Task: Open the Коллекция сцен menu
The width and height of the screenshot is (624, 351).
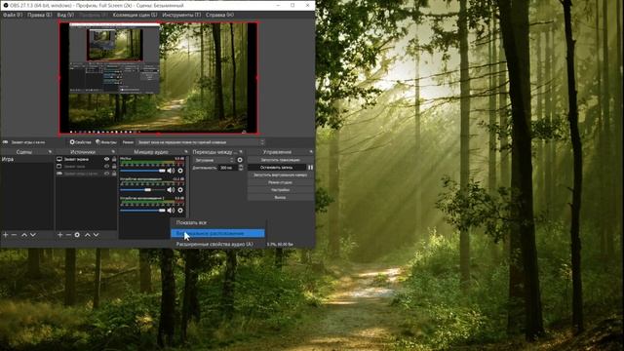Action: point(135,15)
